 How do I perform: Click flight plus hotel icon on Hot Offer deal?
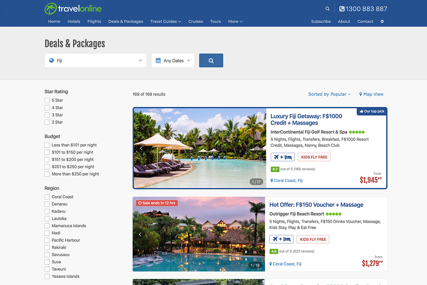281,239
